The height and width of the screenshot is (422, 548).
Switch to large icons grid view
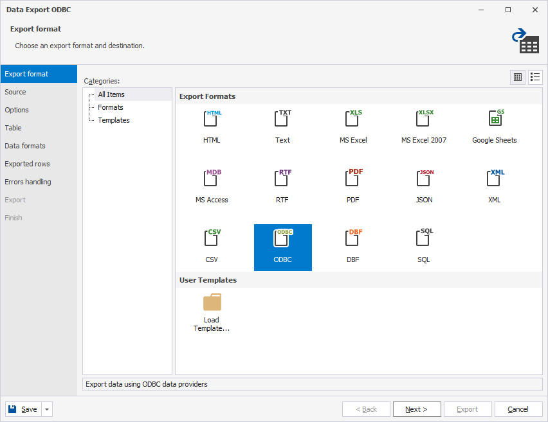tap(517, 77)
